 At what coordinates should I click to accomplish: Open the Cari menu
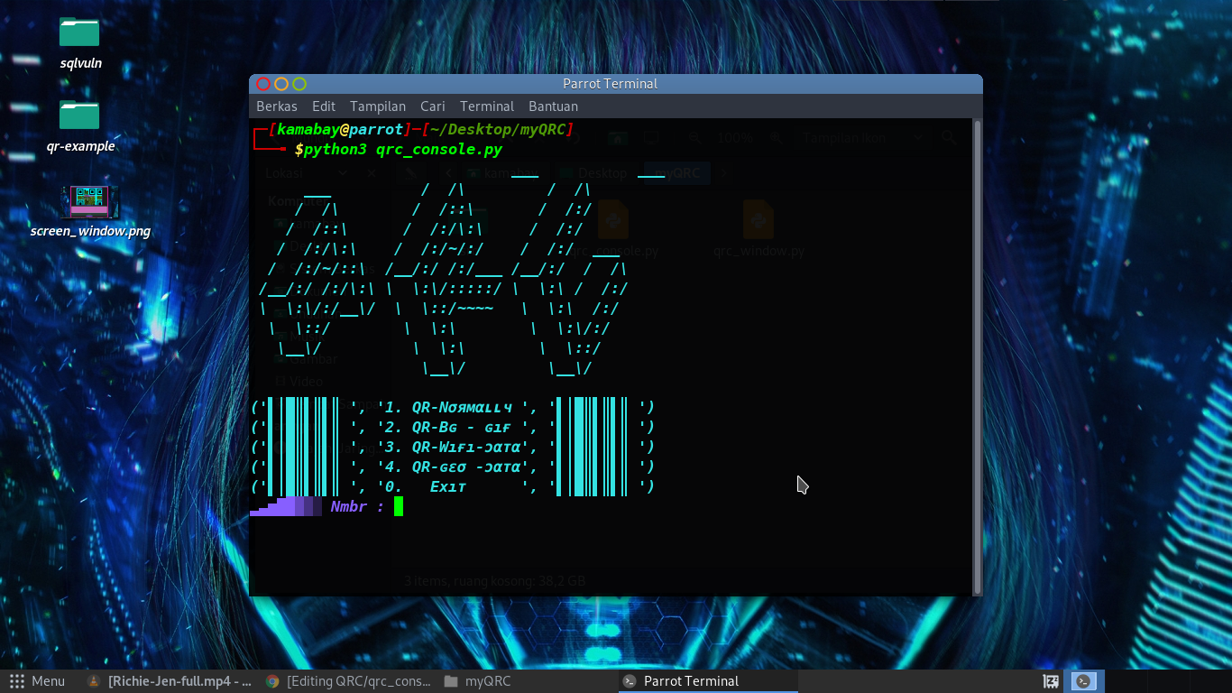coord(433,106)
